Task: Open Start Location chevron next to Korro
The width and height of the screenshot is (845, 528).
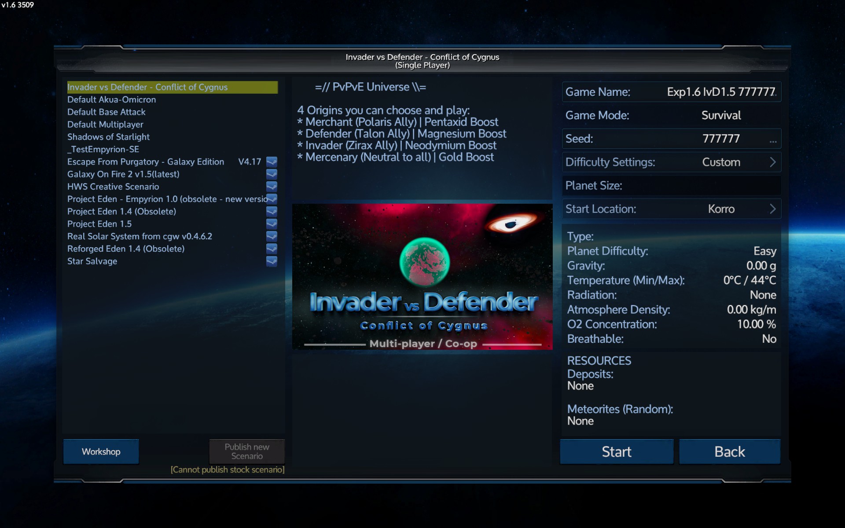Action: click(772, 209)
